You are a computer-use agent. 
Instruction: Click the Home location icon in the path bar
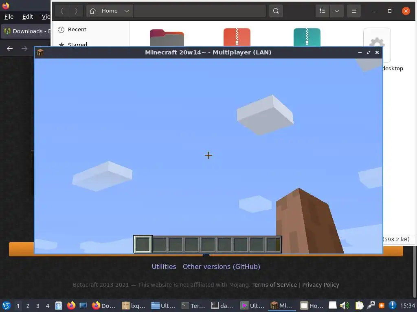coord(93,11)
